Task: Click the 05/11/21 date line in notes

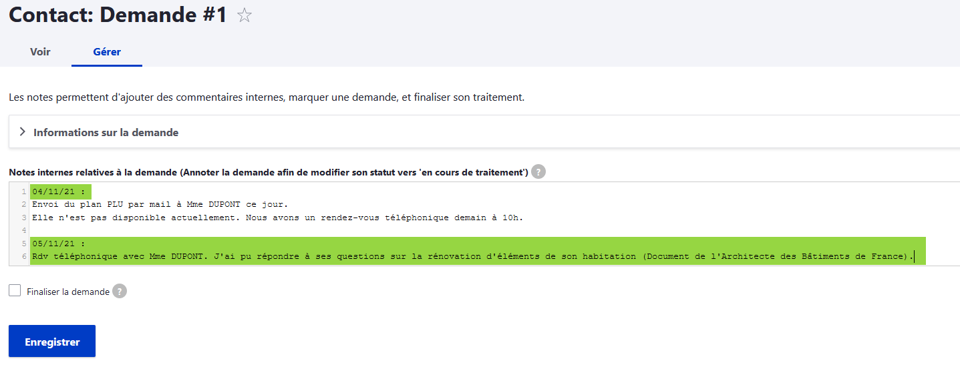Action: tap(59, 244)
